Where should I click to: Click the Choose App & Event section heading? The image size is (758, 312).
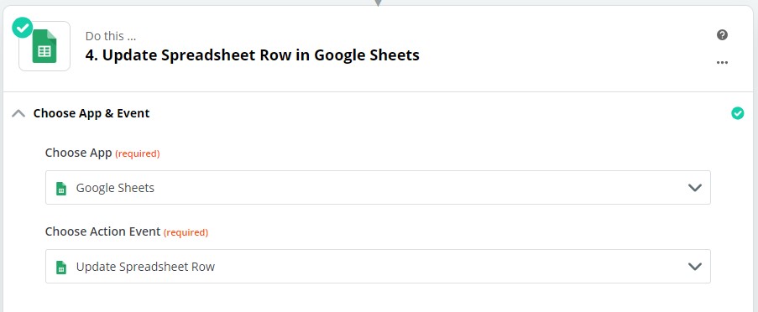91,113
